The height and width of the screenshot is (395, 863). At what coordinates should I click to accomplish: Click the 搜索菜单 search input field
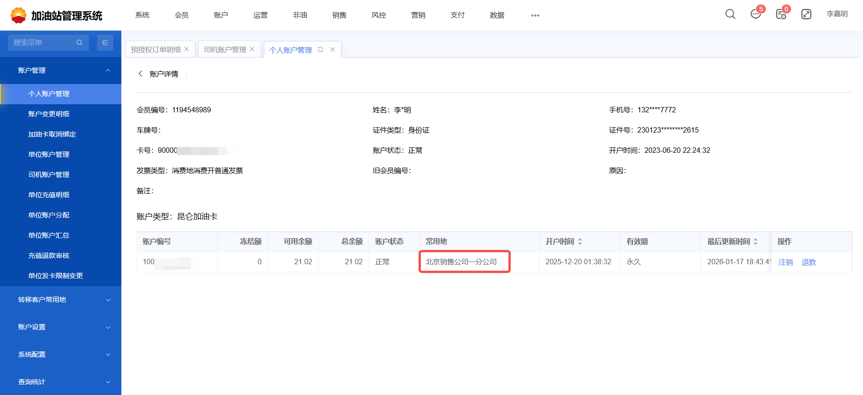43,43
